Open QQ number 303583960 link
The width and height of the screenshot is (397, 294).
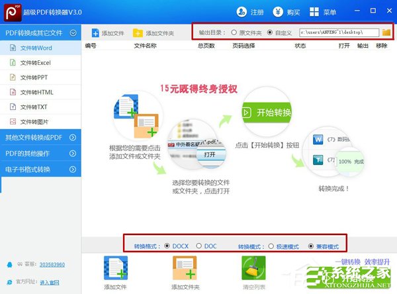click(x=52, y=265)
